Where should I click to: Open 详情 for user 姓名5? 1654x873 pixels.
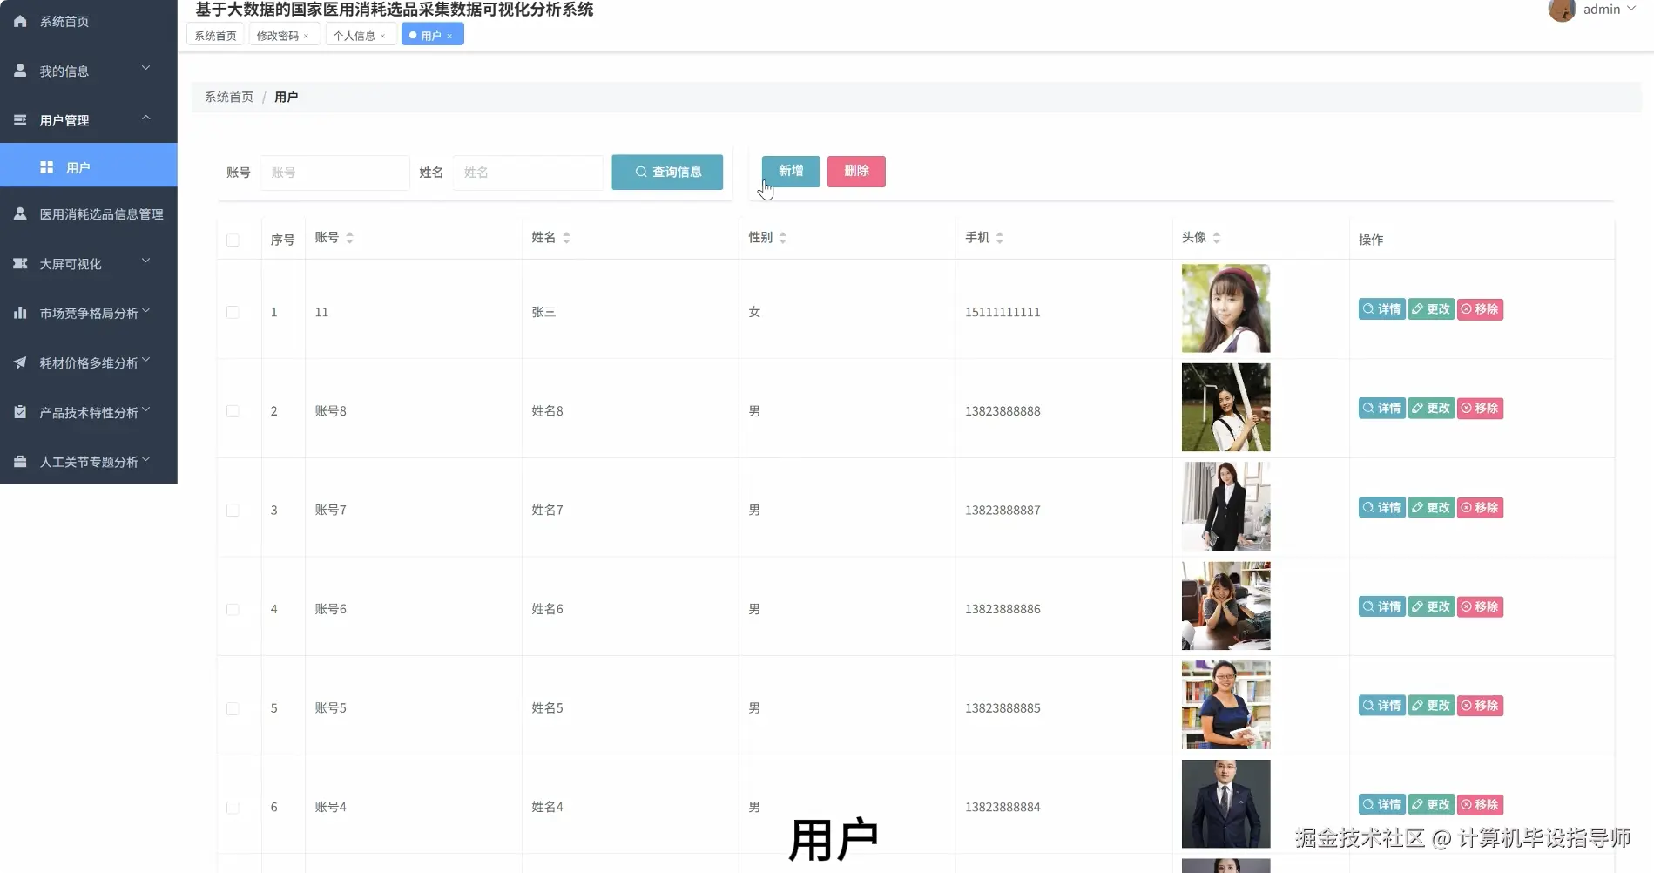1381,706
